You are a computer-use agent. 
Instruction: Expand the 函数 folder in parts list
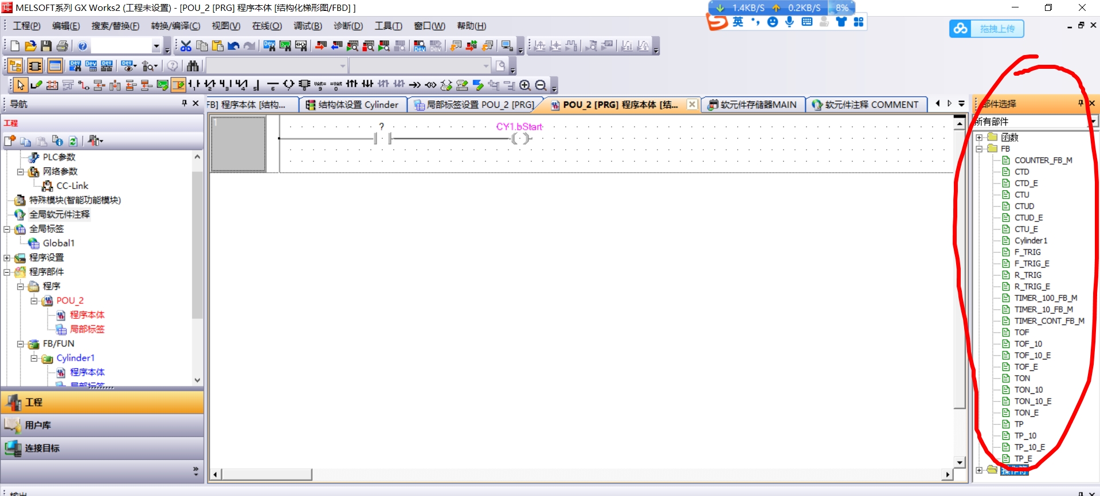(x=979, y=137)
